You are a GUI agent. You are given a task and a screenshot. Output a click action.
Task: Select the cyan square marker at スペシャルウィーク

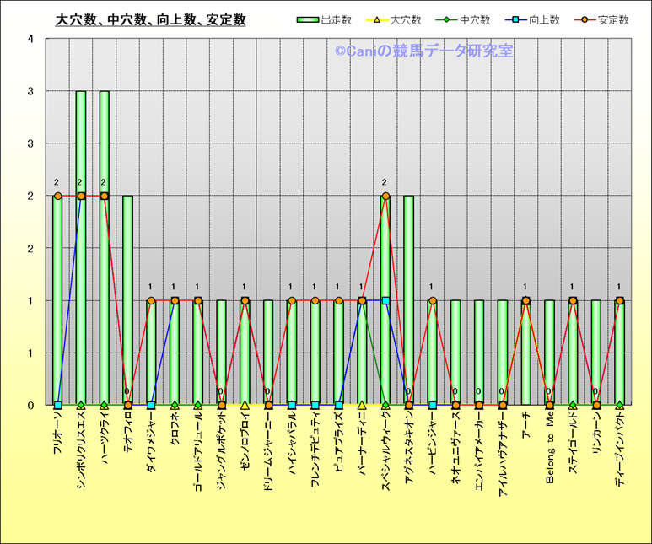[385, 300]
